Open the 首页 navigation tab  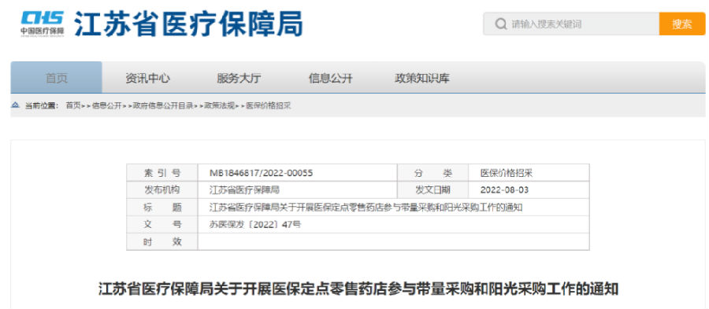coord(57,78)
